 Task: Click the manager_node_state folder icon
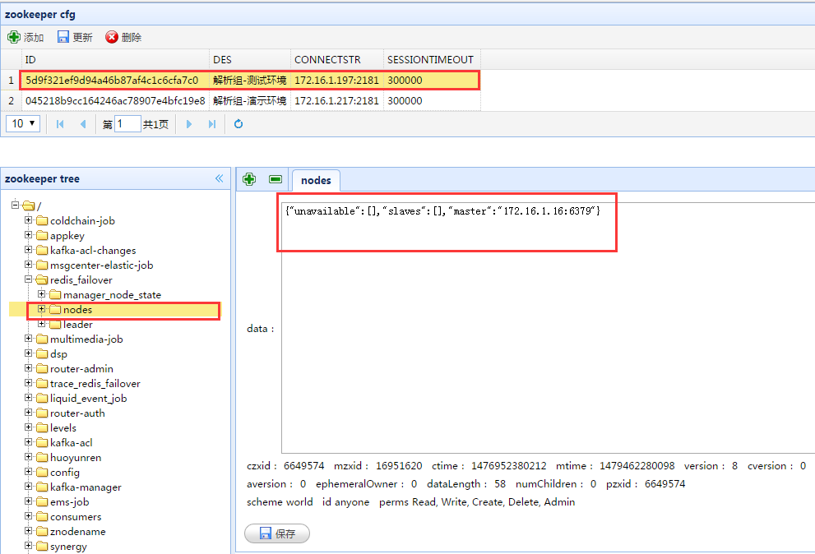[56, 294]
